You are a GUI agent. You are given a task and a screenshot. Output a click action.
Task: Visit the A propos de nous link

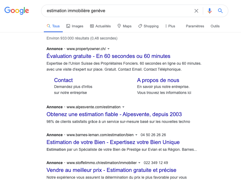click(x=158, y=80)
